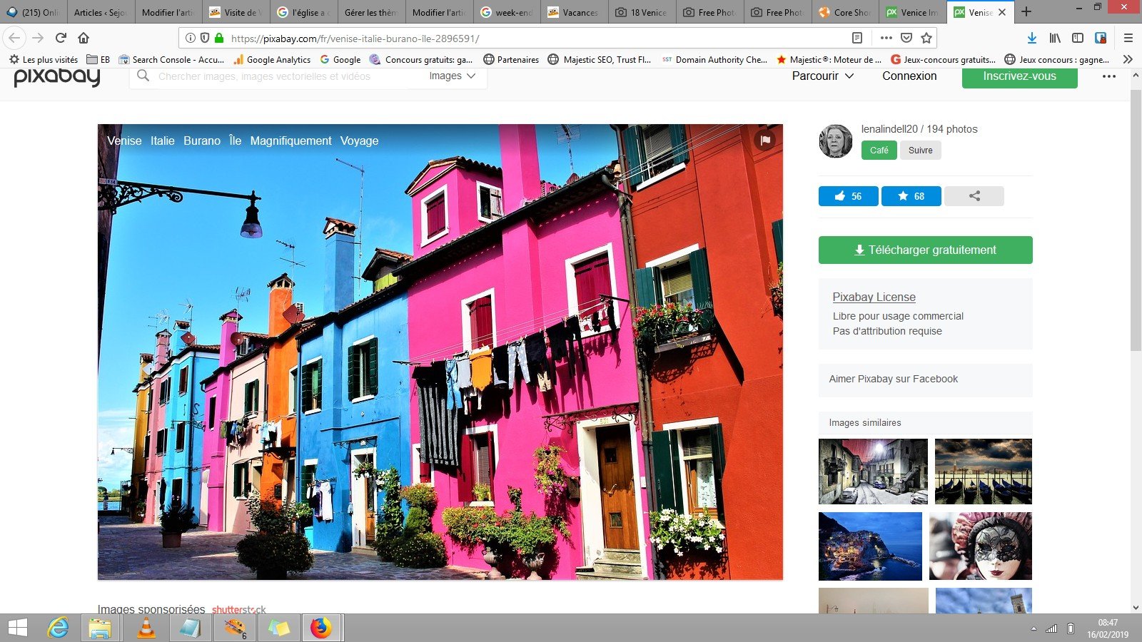The image size is (1142, 642).
Task: Favorite the photo with star button
Action: pyautogui.click(x=911, y=196)
